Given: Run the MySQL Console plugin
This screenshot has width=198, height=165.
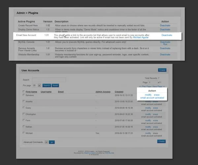Looking at the screenshot, I should [165, 44].
